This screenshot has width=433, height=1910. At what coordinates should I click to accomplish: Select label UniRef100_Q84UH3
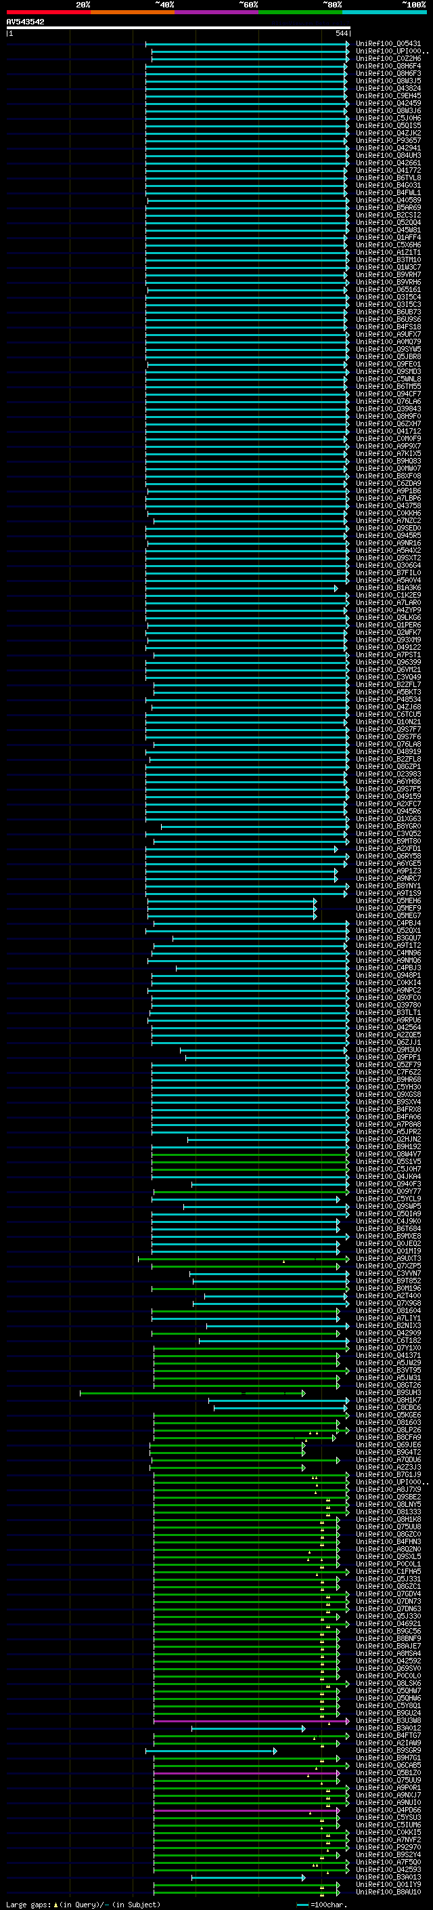[388, 156]
